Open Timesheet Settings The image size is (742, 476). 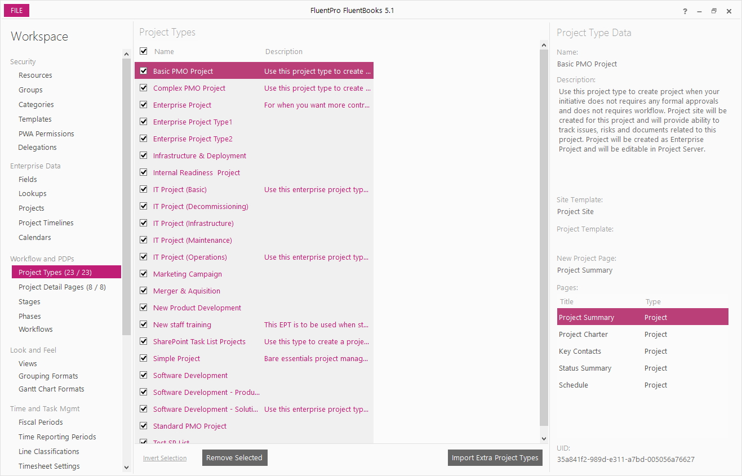[49, 466]
